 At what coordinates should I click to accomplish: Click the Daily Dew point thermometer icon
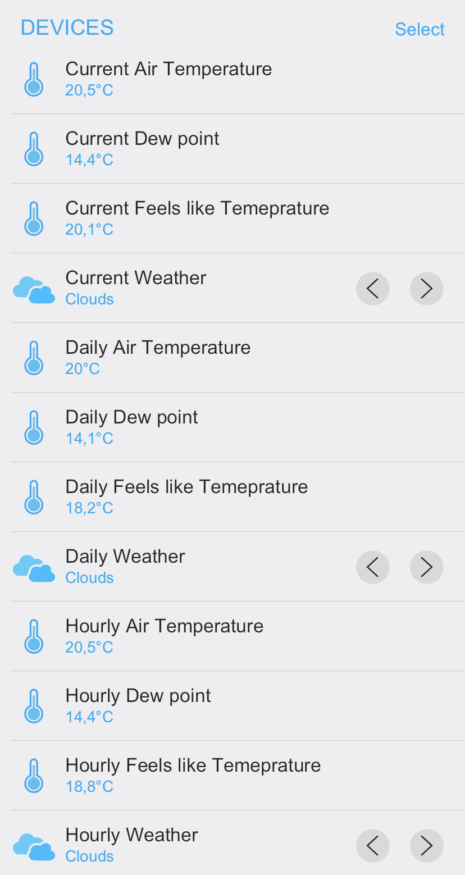click(34, 427)
